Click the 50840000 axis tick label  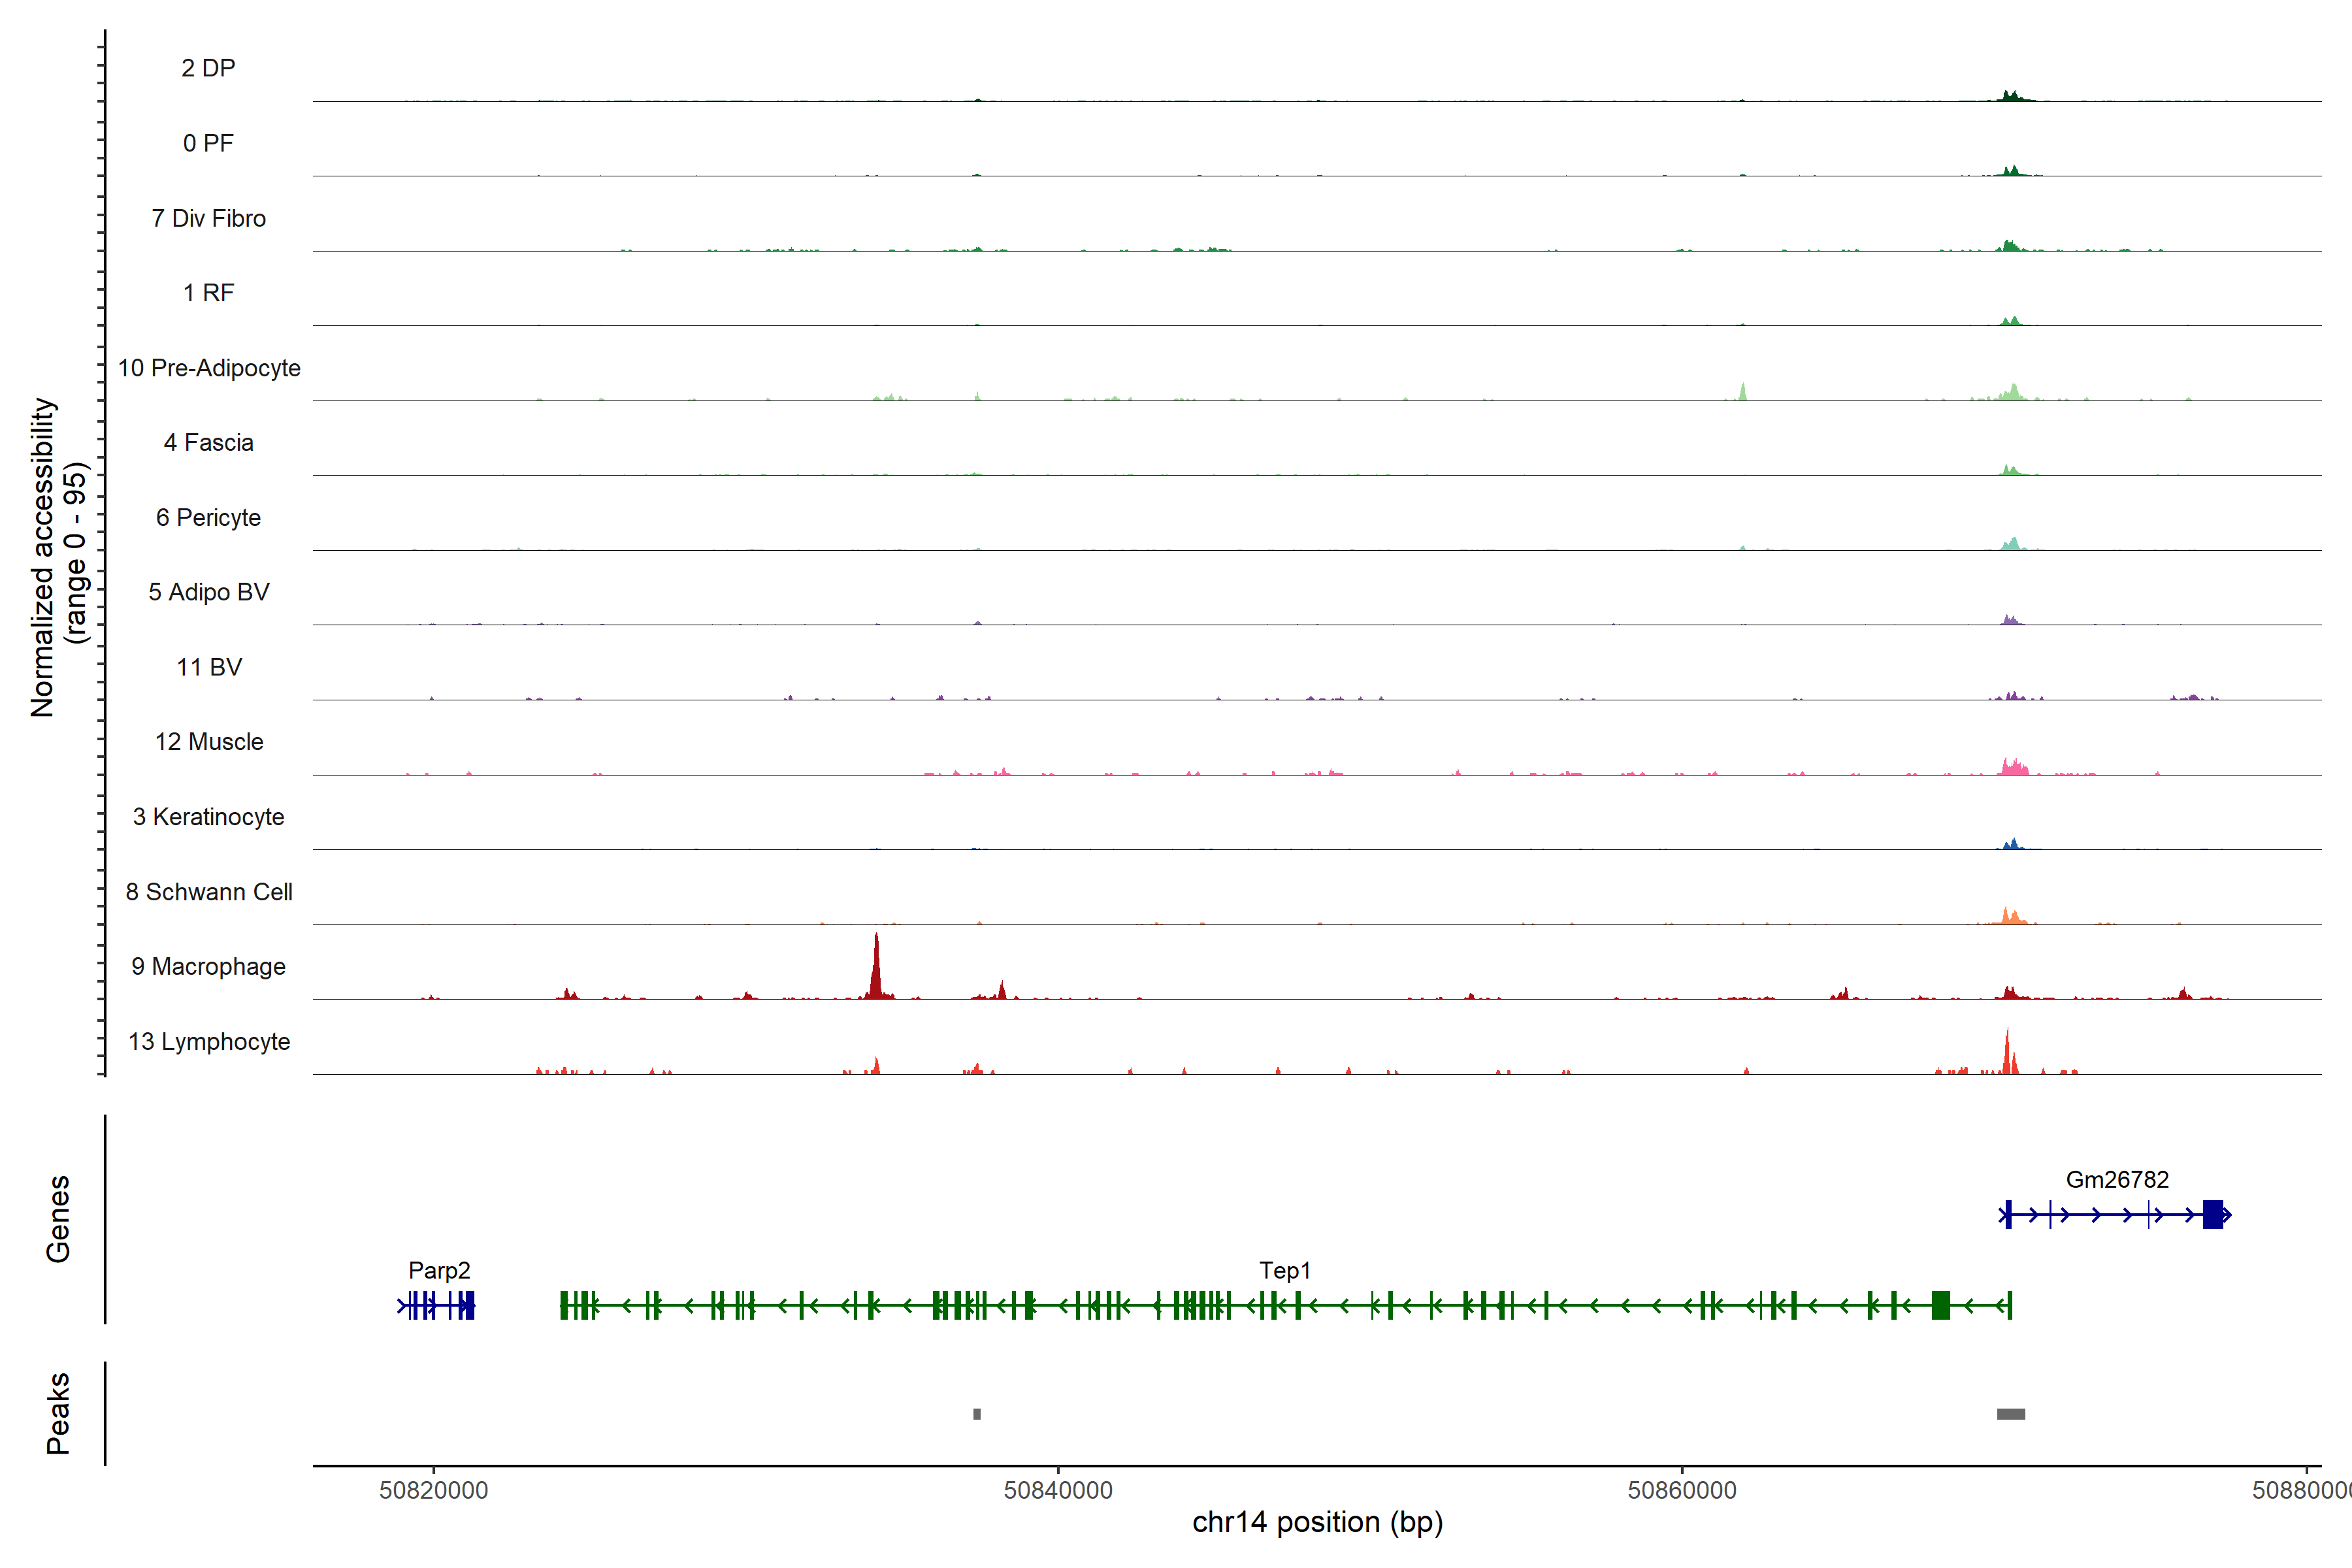pos(1058,1490)
